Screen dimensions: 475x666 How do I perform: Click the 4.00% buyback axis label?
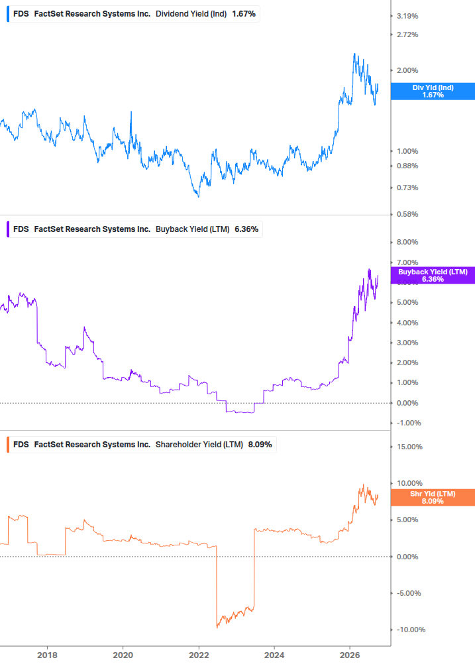click(407, 323)
